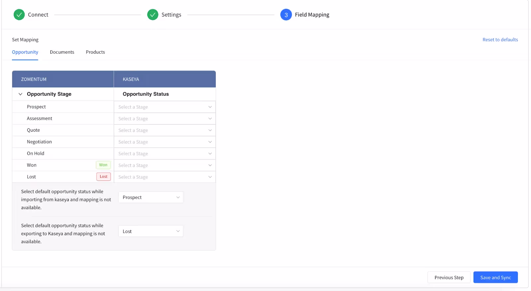Select the Prospect stage row label
This screenshot has height=291, width=531.
[36, 107]
